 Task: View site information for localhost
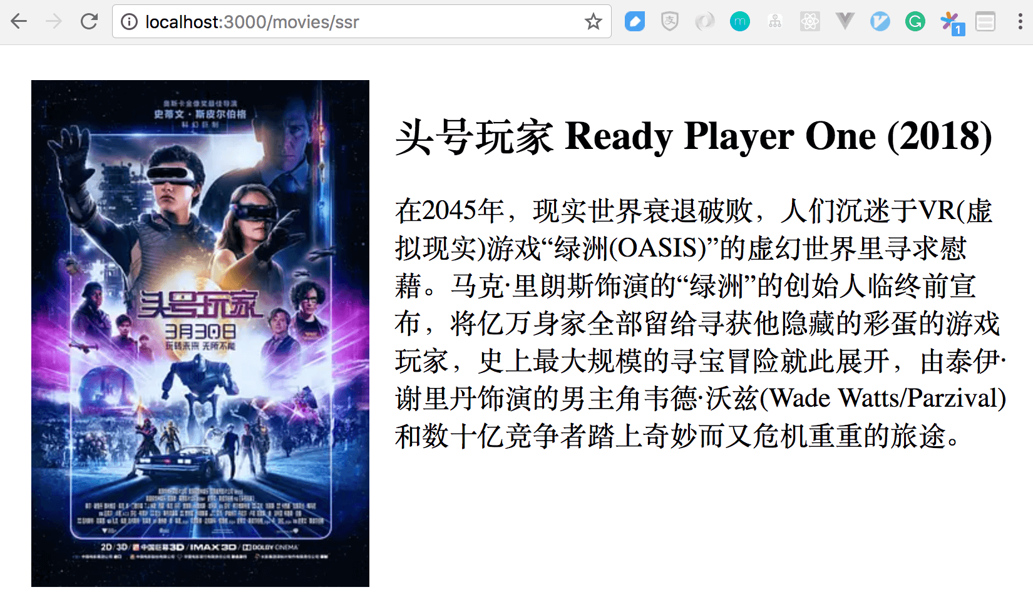coord(129,22)
